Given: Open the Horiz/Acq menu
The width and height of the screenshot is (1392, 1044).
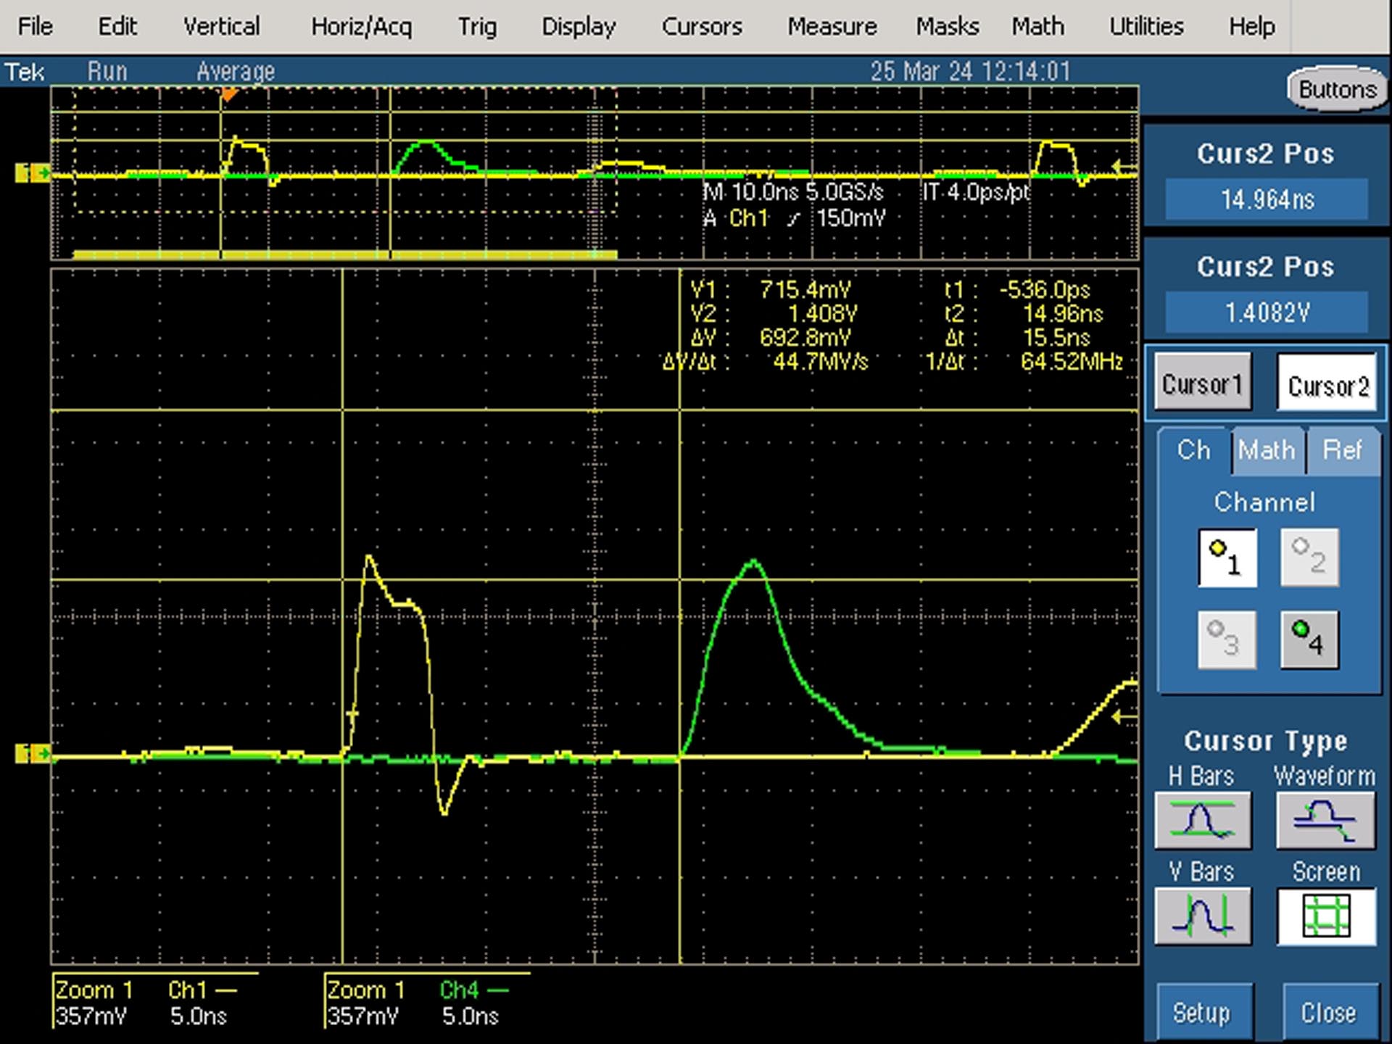Looking at the screenshot, I should tap(361, 27).
